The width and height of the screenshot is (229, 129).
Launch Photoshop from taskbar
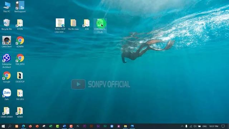click(78, 126)
